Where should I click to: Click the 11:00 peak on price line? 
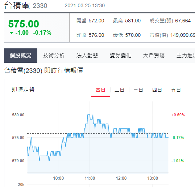point(89,115)
